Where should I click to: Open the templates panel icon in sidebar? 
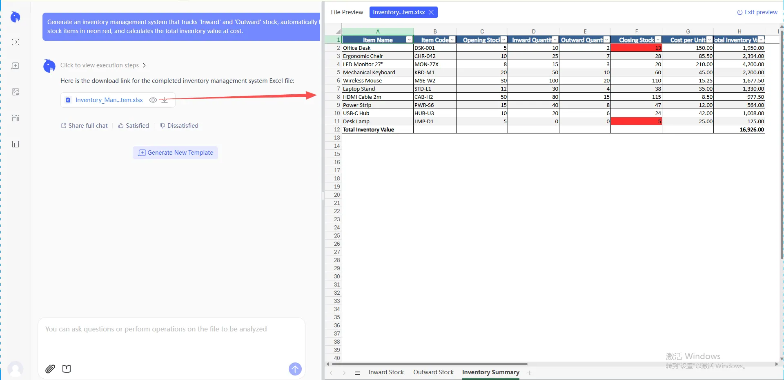click(x=16, y=118)
